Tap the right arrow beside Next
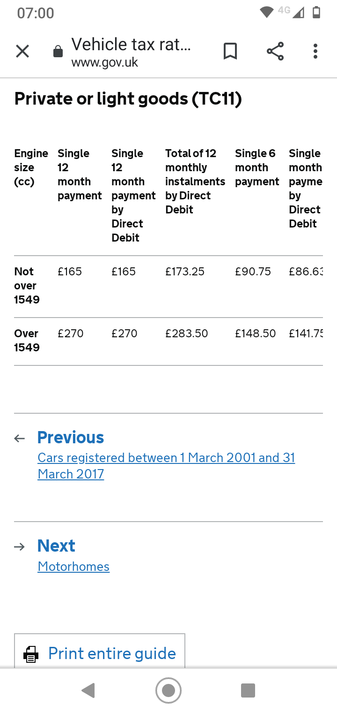 click(x=20, y=546)
